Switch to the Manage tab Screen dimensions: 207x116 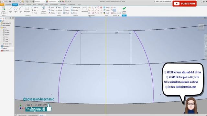click(40, 5)
